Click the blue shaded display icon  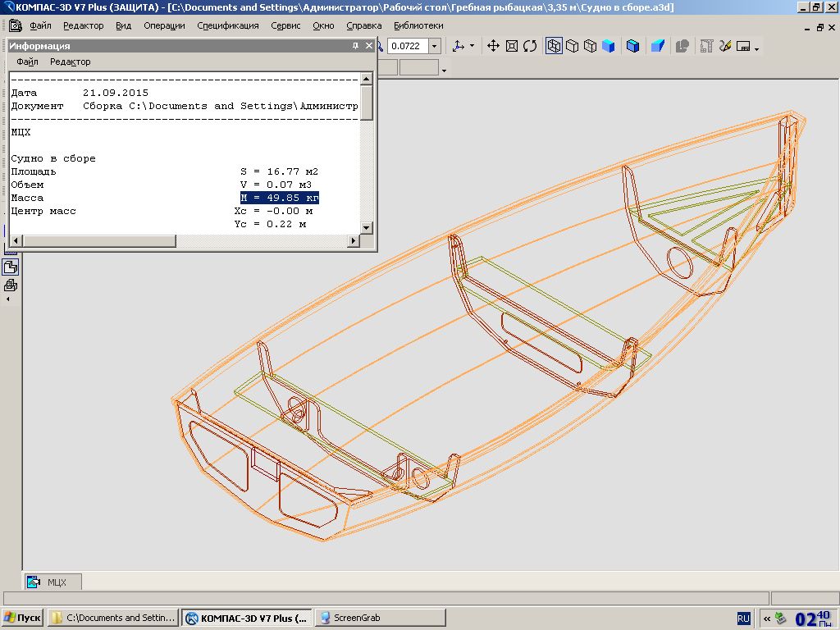(x=608, y=46)
